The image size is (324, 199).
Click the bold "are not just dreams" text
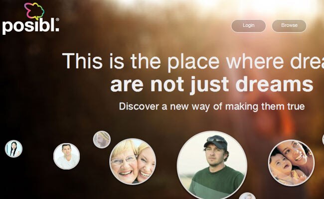click(212, 85)
